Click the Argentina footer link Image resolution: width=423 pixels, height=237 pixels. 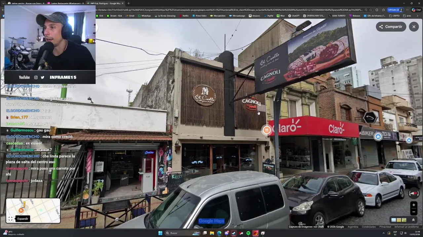tap(353, 227)
